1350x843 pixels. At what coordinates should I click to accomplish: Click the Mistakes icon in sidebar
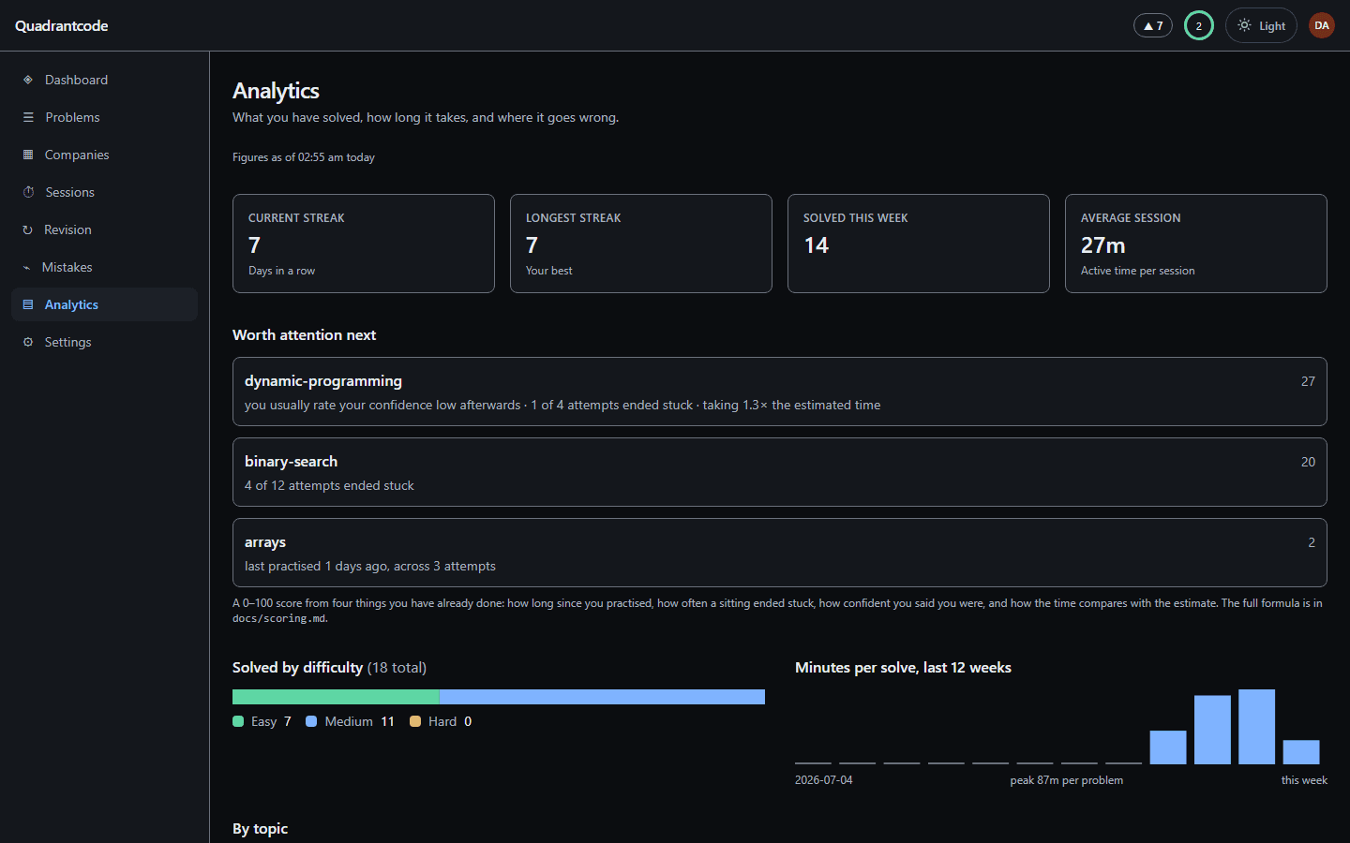click(x=26, y=267)
